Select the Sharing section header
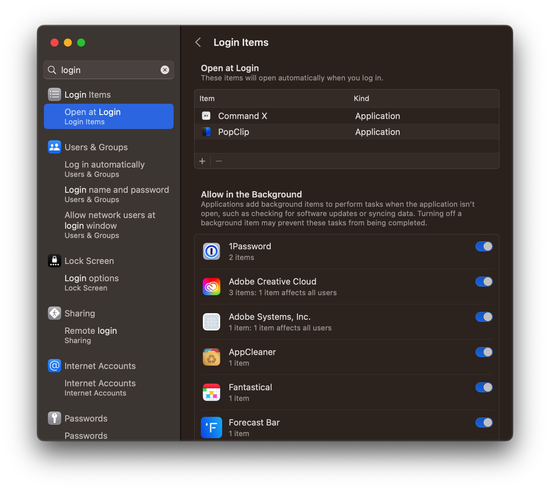 point(80,313)
